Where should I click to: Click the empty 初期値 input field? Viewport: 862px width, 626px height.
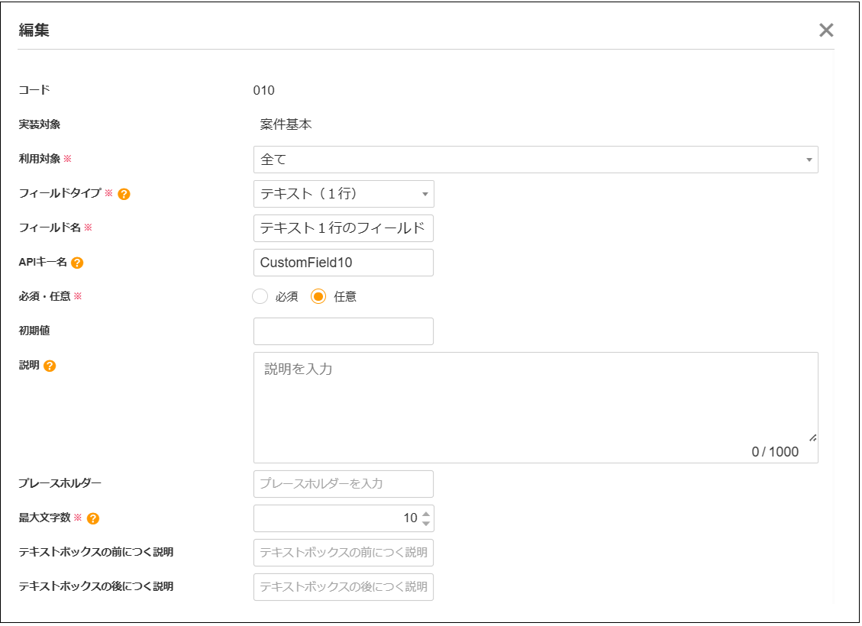click(x=344, y=331)
